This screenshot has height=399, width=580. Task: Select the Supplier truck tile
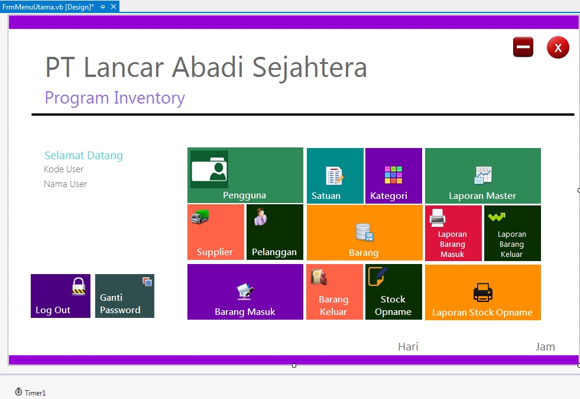[x=215, y=232]
